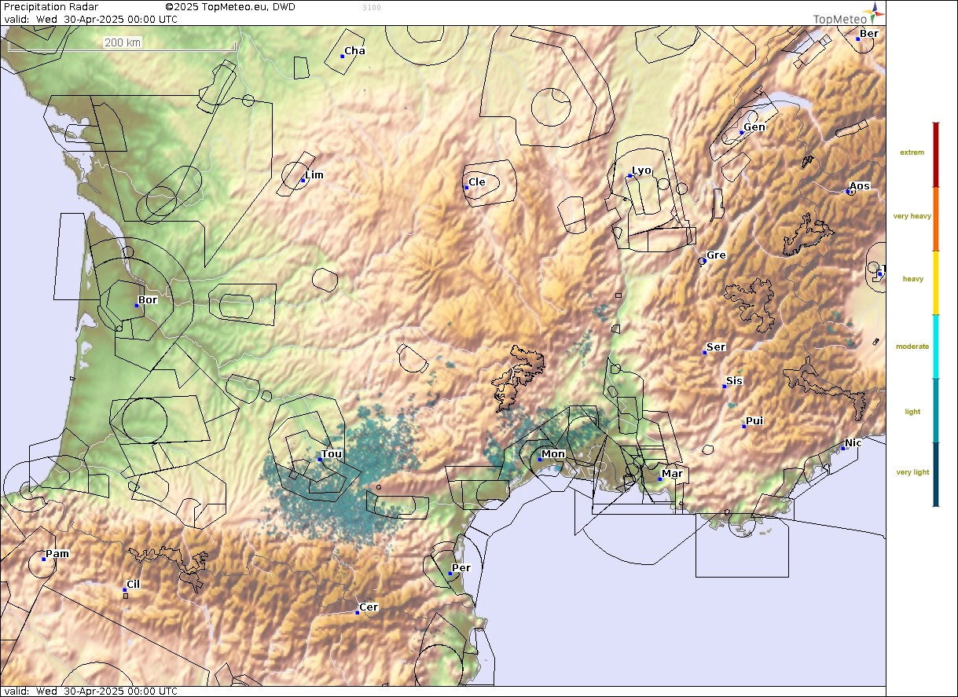
Task: Click the blue marker for Tou
Action: (319, 458)
